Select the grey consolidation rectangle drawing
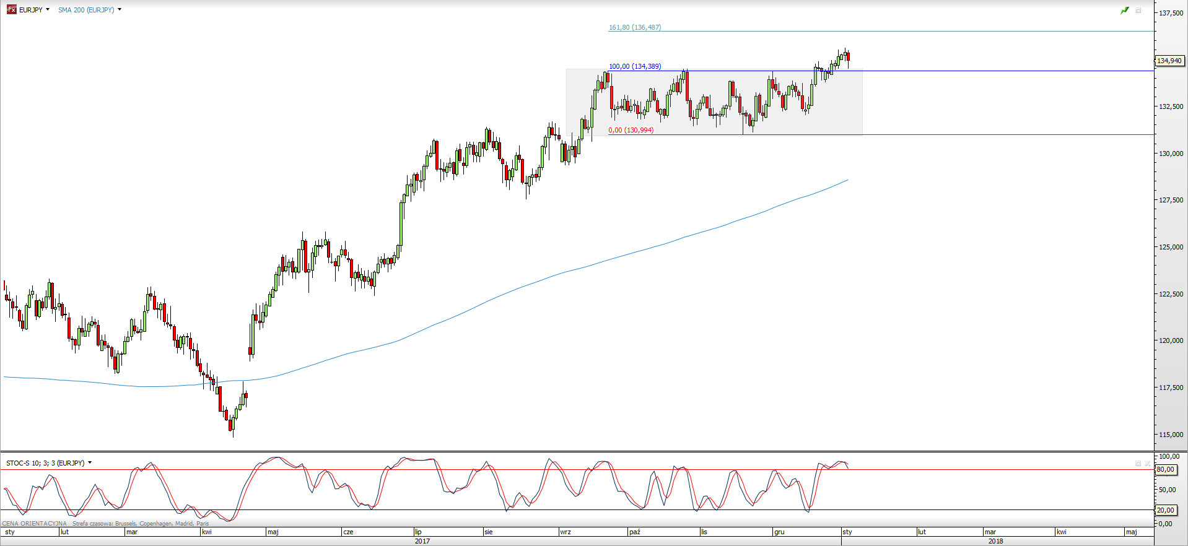1188x546 pixels. point(714,102)
